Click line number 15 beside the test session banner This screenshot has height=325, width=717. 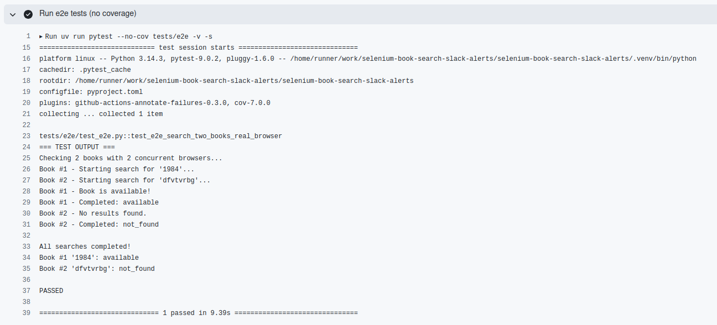pyautogui.click(x=26, y=48)
